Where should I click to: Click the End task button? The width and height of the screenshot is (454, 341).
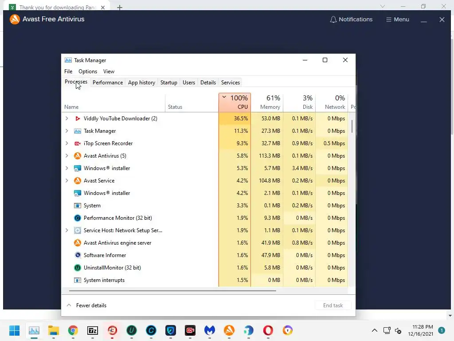click(x=333, y=305)
